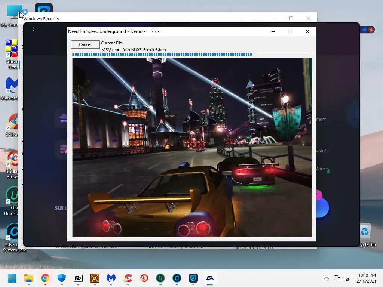
Task: Click the Need for Speed artwork image
Action: tap(192, 147)
